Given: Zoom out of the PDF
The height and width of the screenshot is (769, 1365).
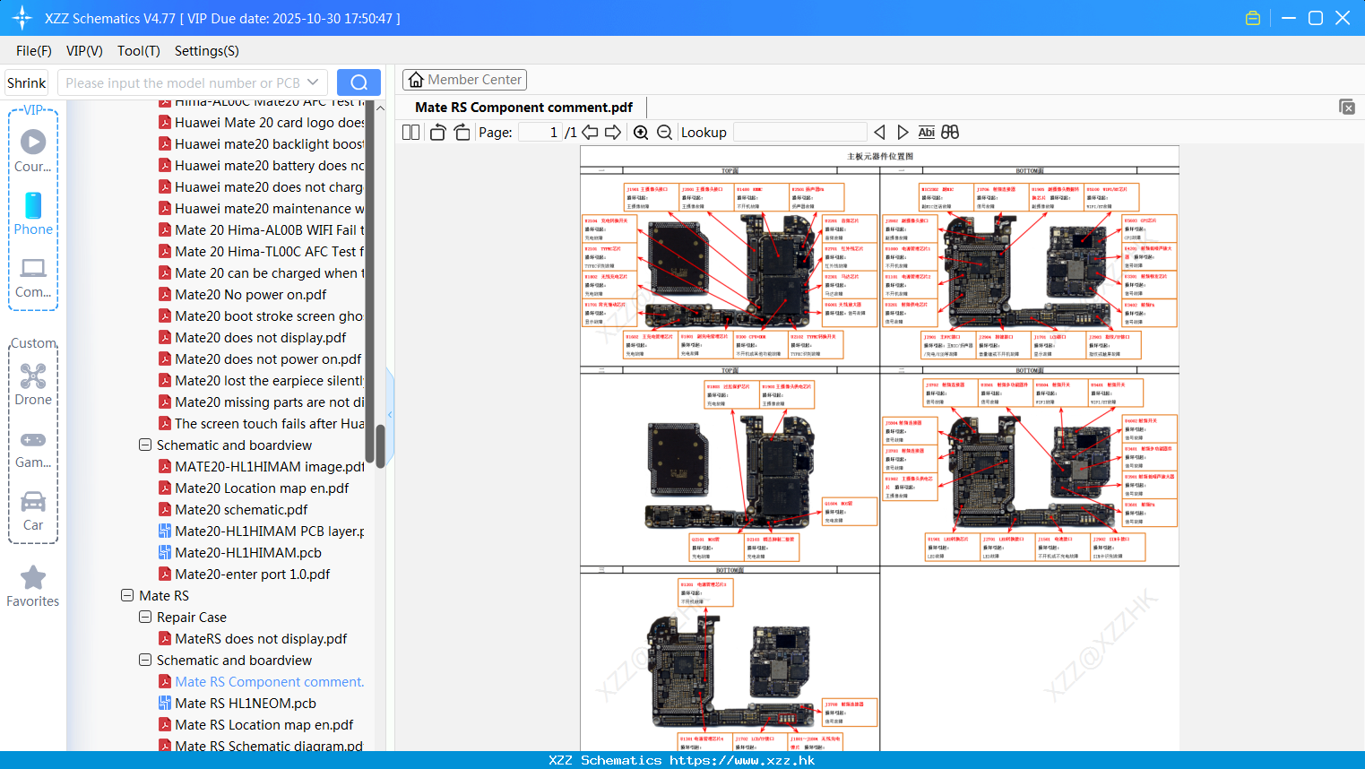Looking at the screenshot, I should [x=664, y=132].
